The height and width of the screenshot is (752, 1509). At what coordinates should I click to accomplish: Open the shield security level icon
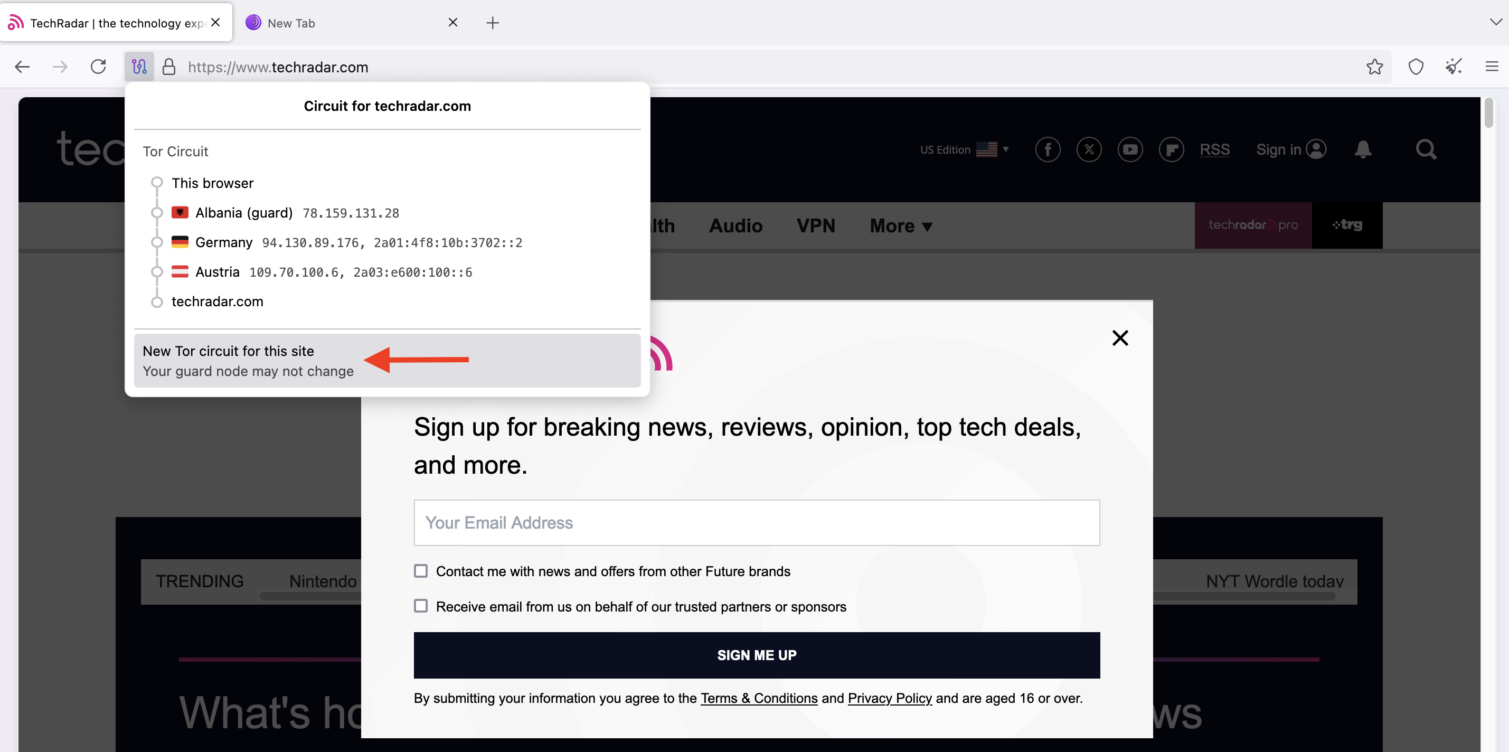[x=1416, y=67]
